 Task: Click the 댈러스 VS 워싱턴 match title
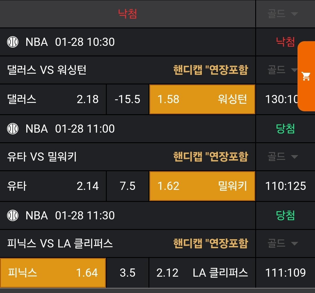(47, 70)
